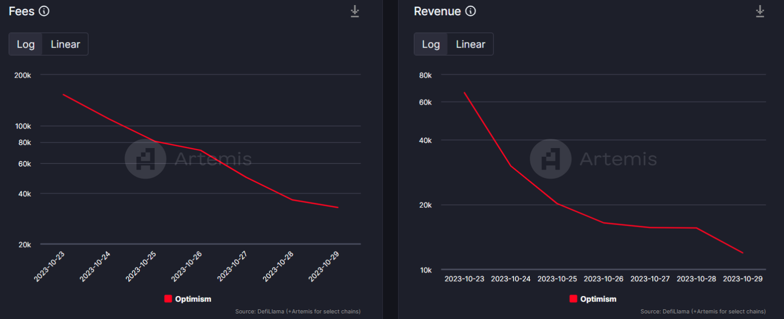
Task: Toggle Optimism series label in Fees legend
Action: tap(193, 299)
